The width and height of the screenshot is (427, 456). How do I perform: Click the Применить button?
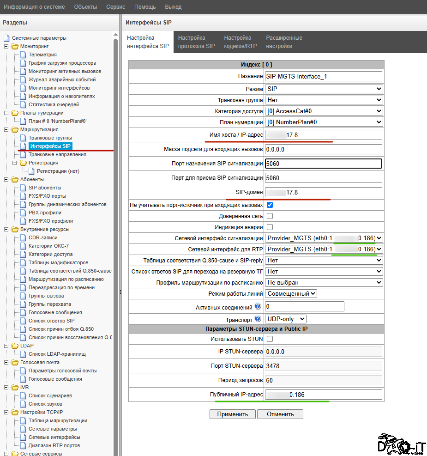[x=233, y=414]
